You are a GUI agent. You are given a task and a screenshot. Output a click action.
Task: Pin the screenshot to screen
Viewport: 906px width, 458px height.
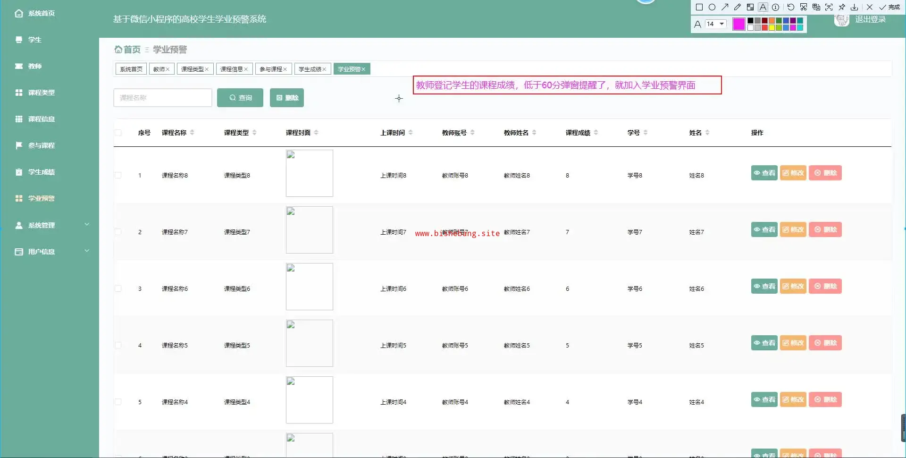point(842,7)
